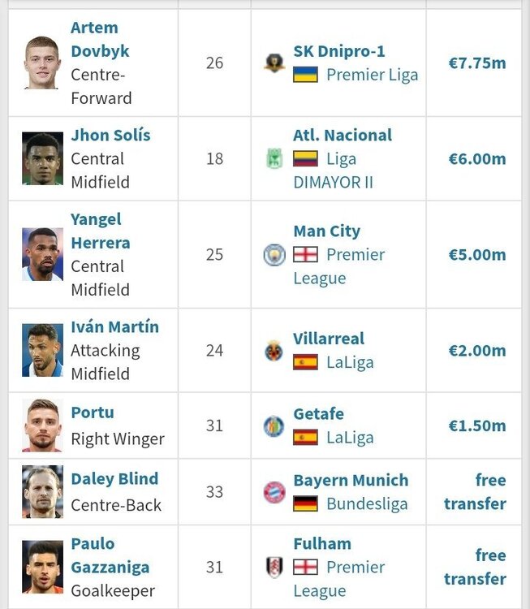Click the Bayern Munich club crest icon
Screen dimensions: 530x609
274,492
